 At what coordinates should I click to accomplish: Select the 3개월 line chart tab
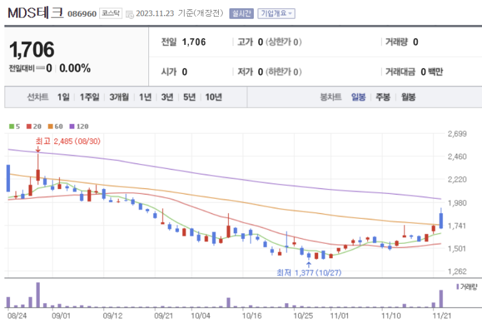pyautogui.click(x=119, y=97)
